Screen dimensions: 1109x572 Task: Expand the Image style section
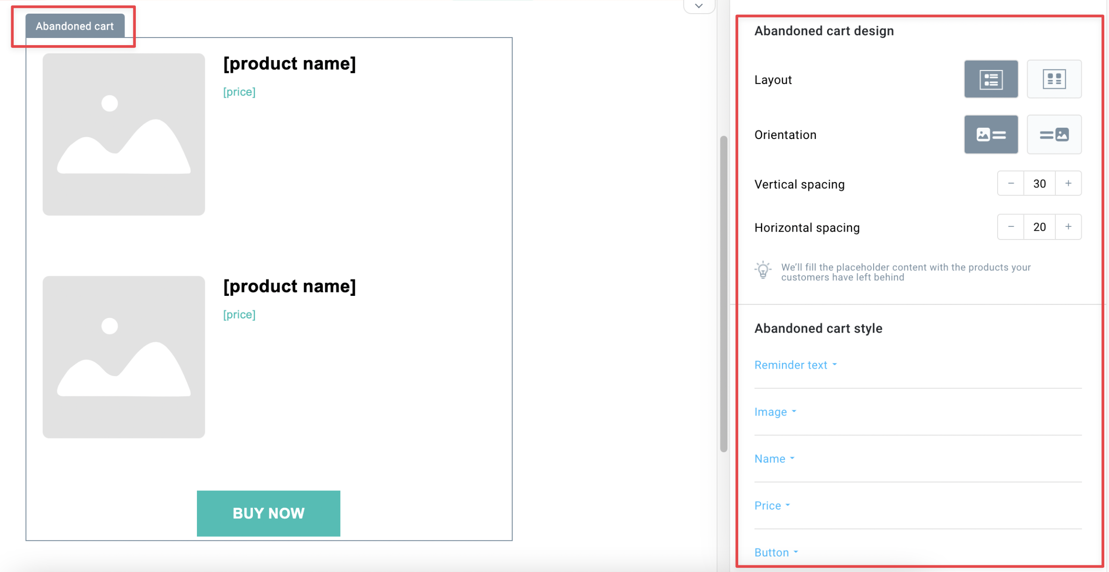(775, 412)
